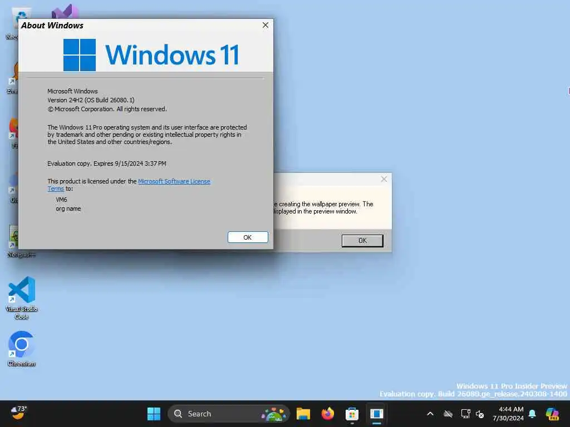The height and width of the screenshot is (427, 570).
Task: Click the muted volume tray icon
Action: (x=480, y=414)
